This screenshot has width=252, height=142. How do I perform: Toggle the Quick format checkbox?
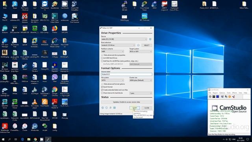[x=102, y=87]
